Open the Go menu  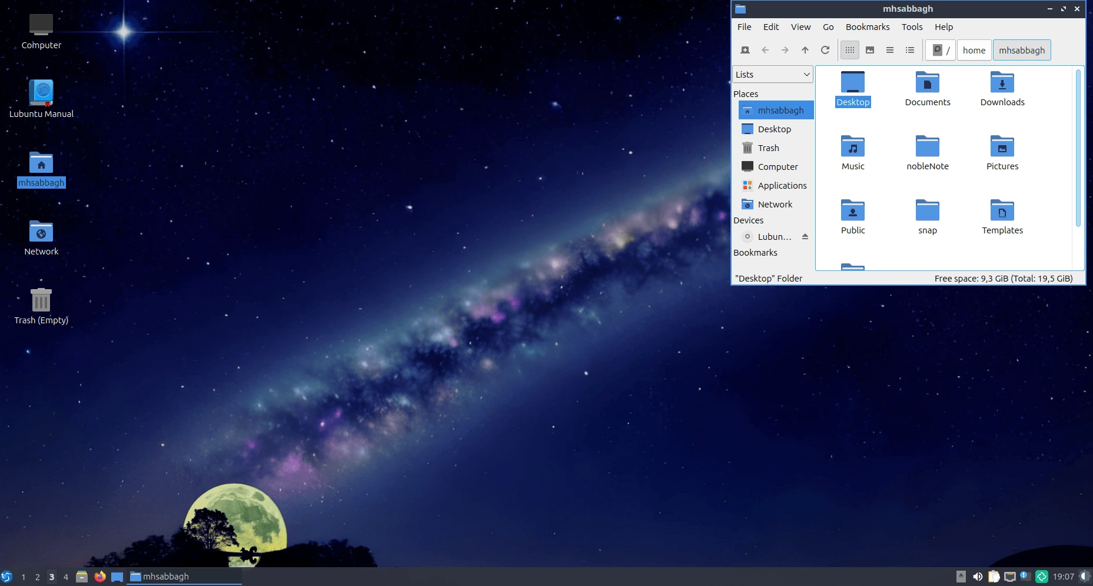(828, 27)
